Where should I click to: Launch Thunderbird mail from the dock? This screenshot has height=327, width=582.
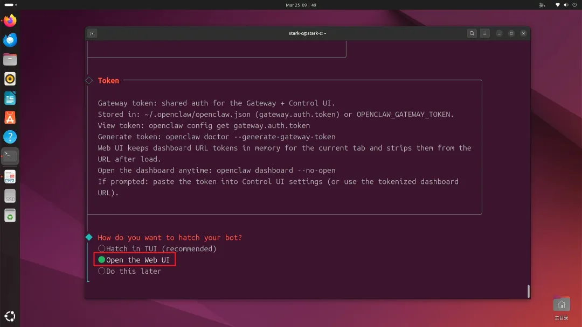click(10, 40)
